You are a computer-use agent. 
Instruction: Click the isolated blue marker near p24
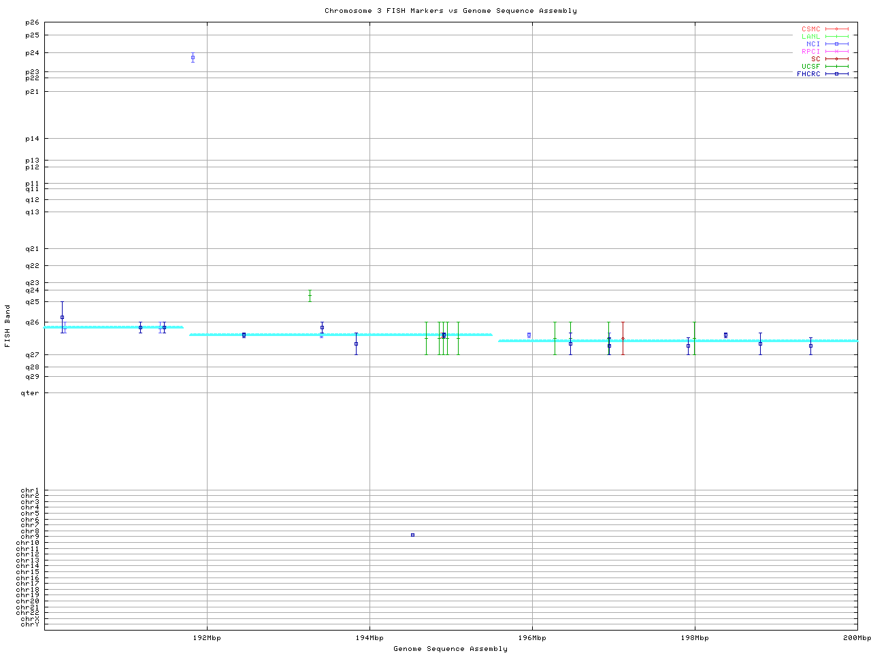point(193,58)
